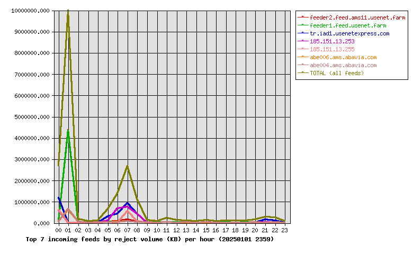Click hour label 00 on x-axis
Viewport: 413px width, 254px height.
pyautogui.click(x=58, y=230)
